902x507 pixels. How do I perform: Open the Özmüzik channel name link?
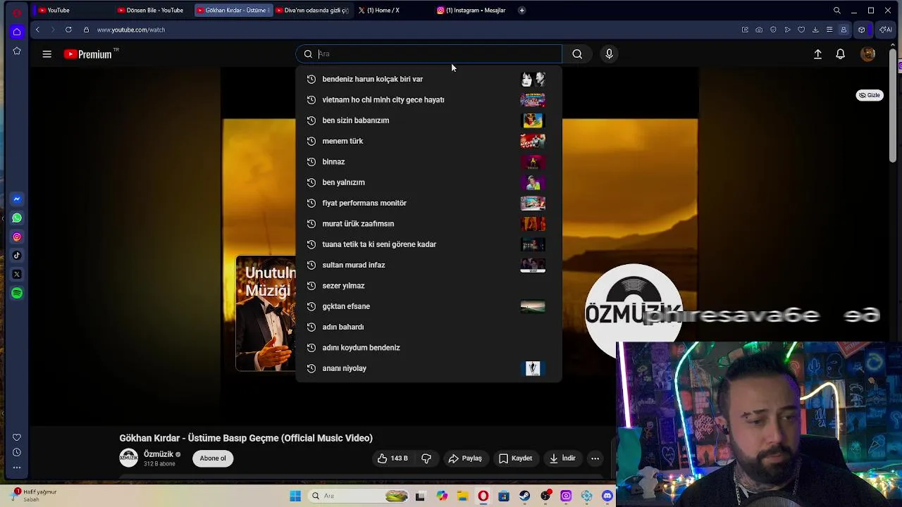click(x=159, y=454)
